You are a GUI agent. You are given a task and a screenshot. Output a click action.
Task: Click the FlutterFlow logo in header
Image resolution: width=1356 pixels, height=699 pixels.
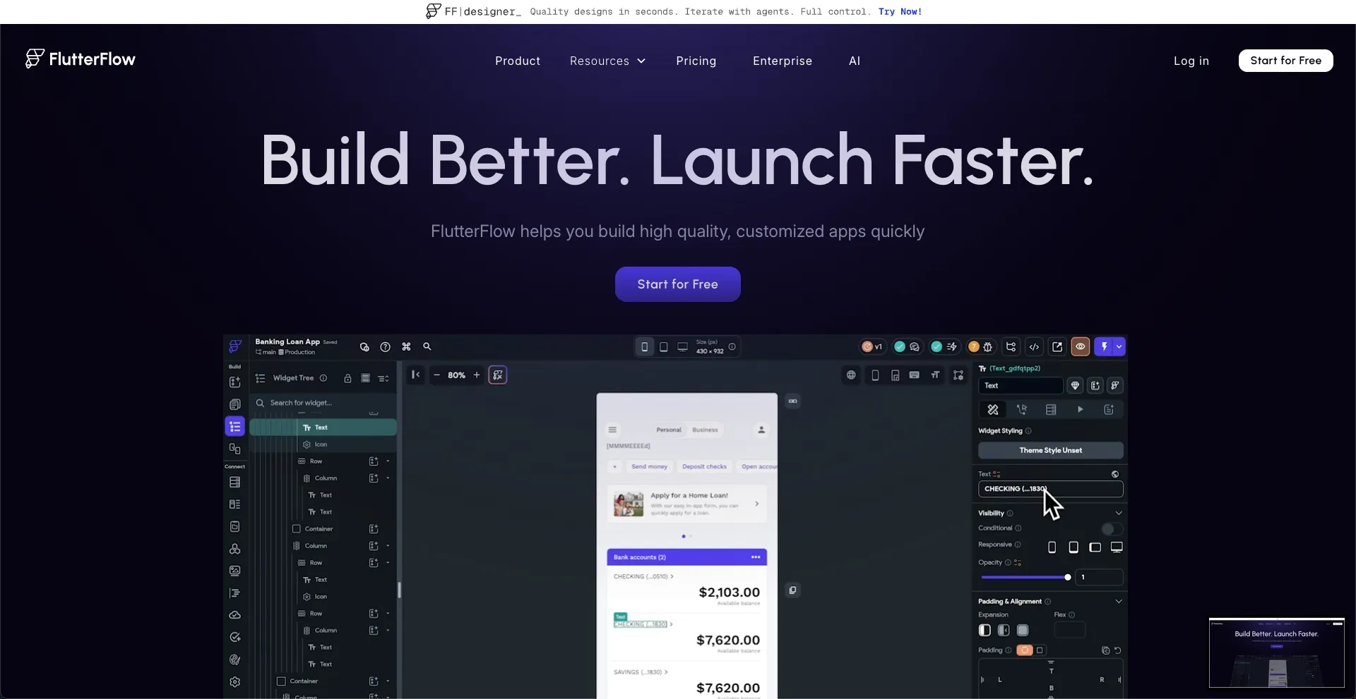pyautogui.click(x=81, y=59)
